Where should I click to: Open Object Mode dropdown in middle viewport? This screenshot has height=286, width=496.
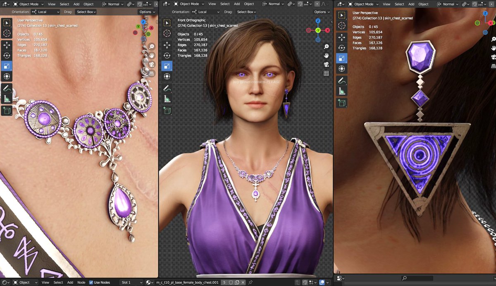[x=188, y=4]
